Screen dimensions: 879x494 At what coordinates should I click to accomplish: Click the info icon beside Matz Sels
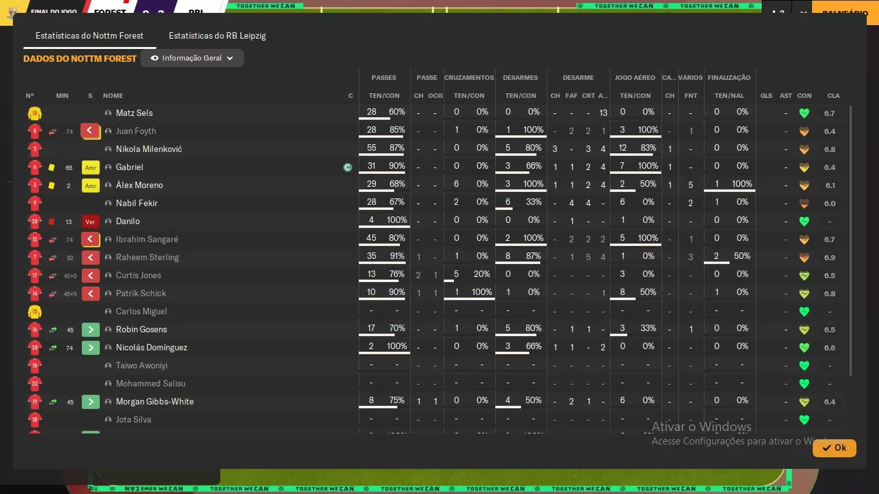click(108, 113)
